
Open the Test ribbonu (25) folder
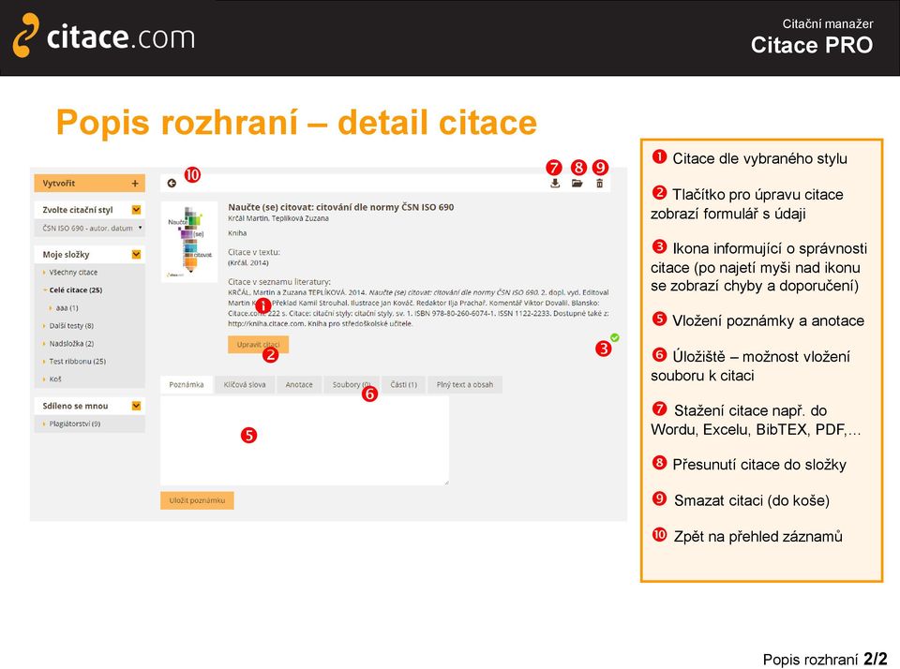[x=78, y=362]
